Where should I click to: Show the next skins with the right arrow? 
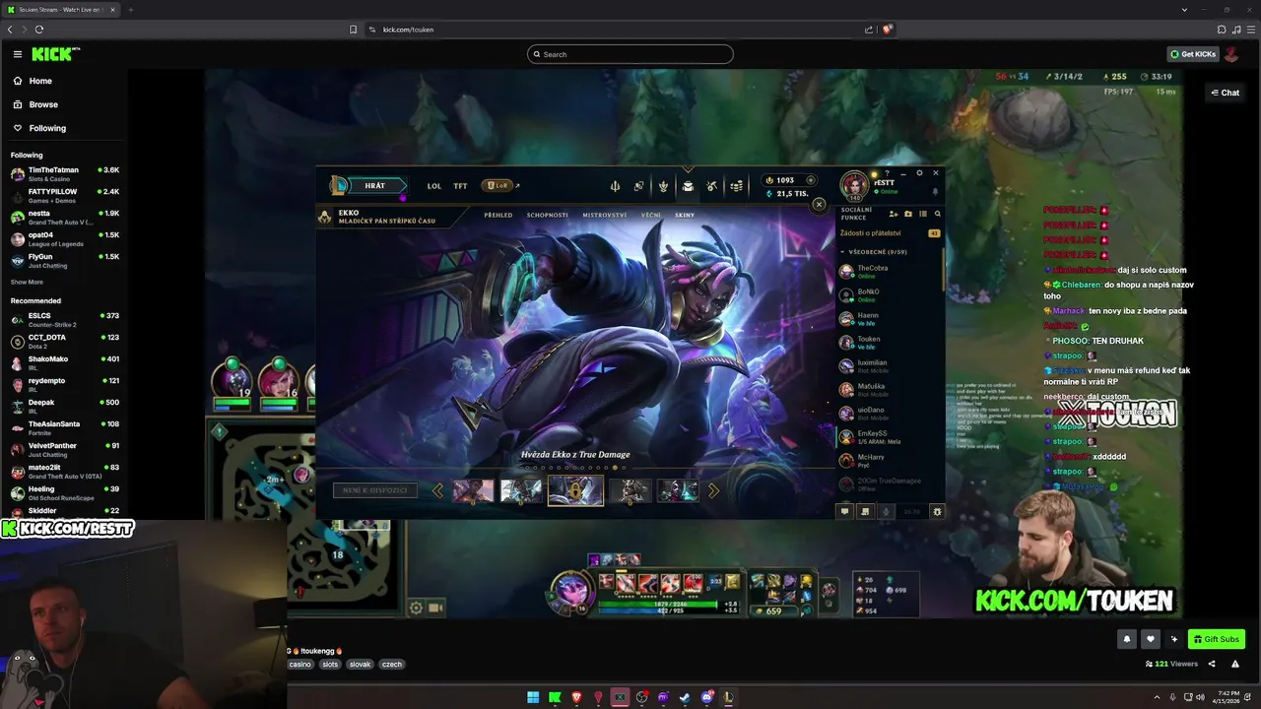click(713, 490)
